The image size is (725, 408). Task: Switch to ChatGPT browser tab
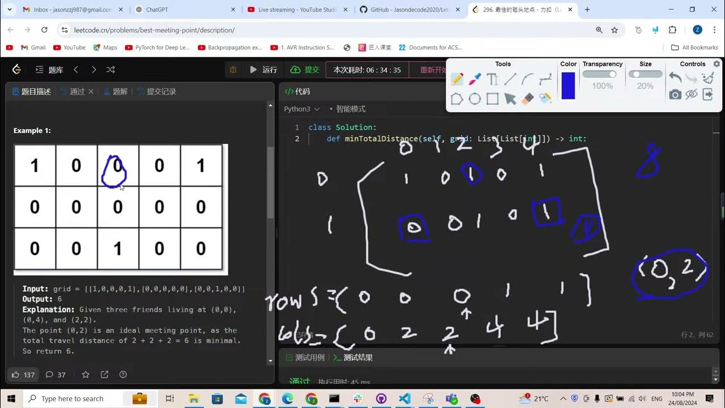185,10
